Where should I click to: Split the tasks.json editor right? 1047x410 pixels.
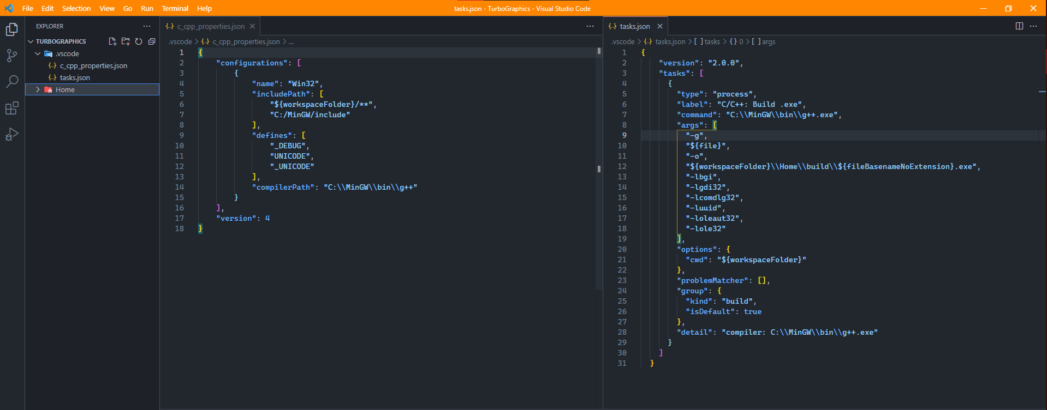pos(1019,26)
